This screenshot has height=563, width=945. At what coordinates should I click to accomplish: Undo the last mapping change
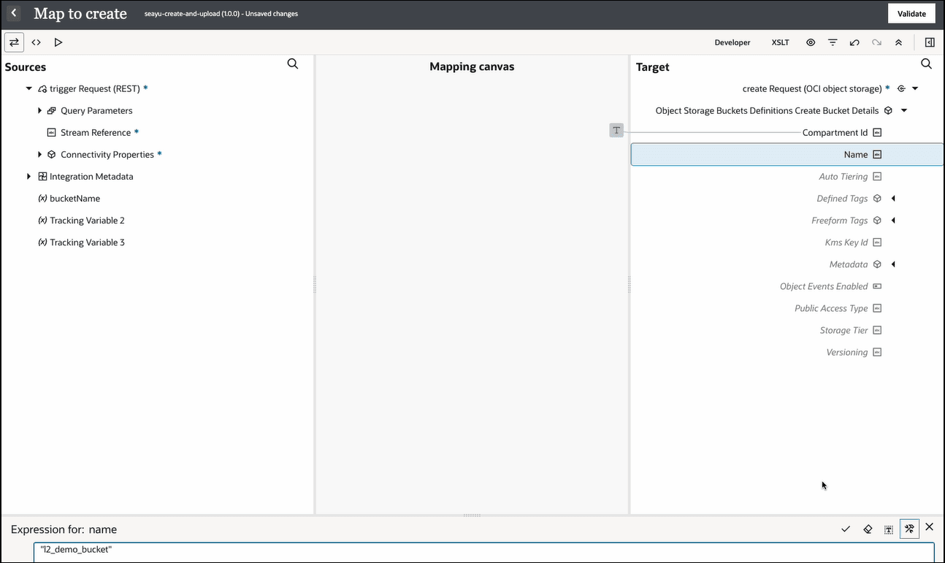(854, 42)
